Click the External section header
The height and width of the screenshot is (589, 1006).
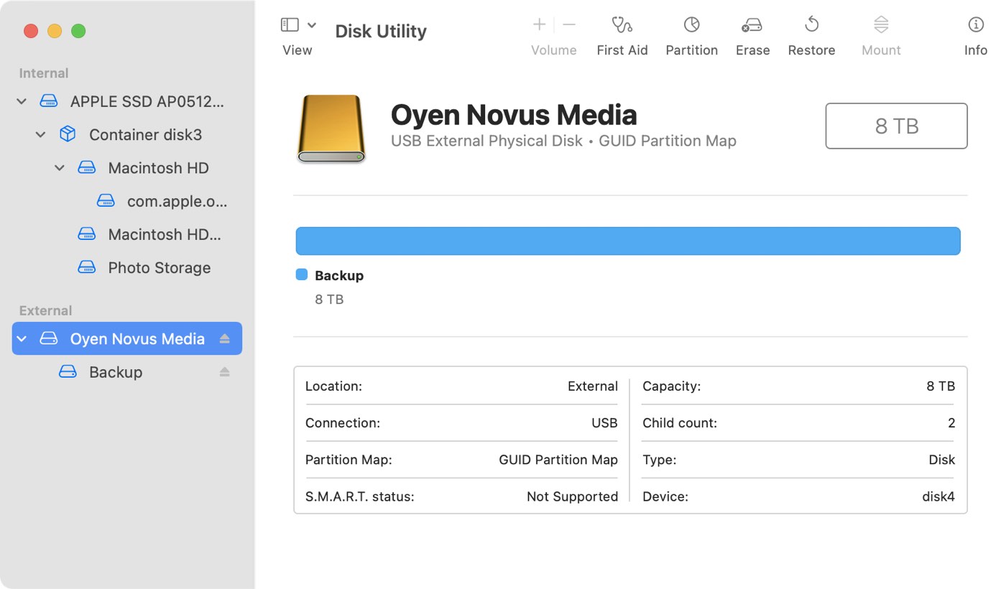(45, 311)
